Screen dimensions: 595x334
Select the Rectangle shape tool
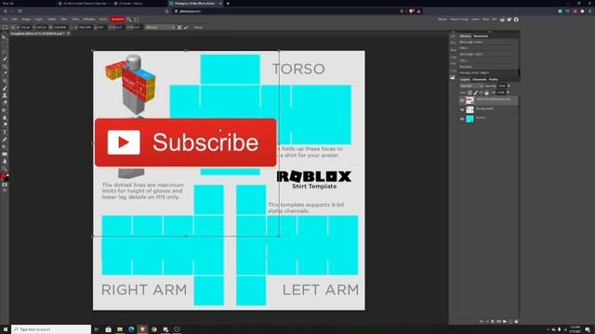(x=5, y=154)
